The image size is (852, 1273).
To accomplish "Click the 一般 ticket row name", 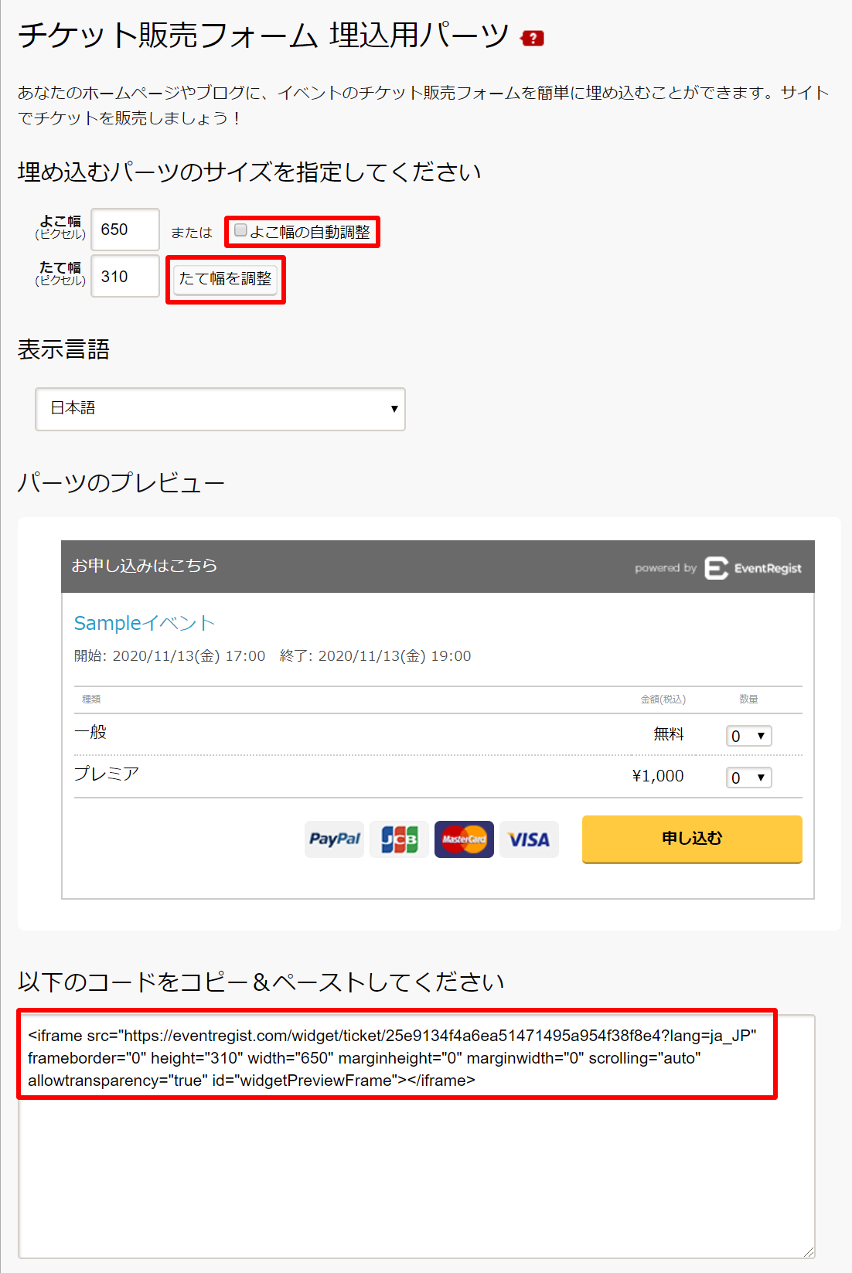I will point(90,732).
